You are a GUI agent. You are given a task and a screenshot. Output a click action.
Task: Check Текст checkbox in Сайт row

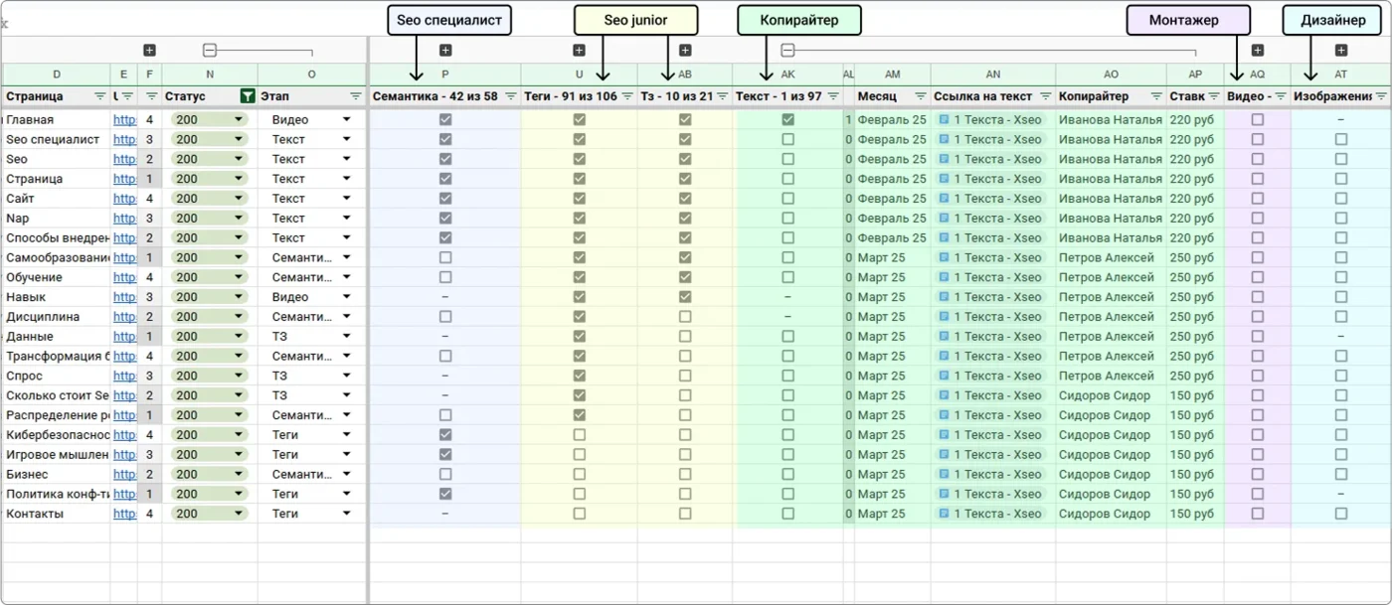787,198
